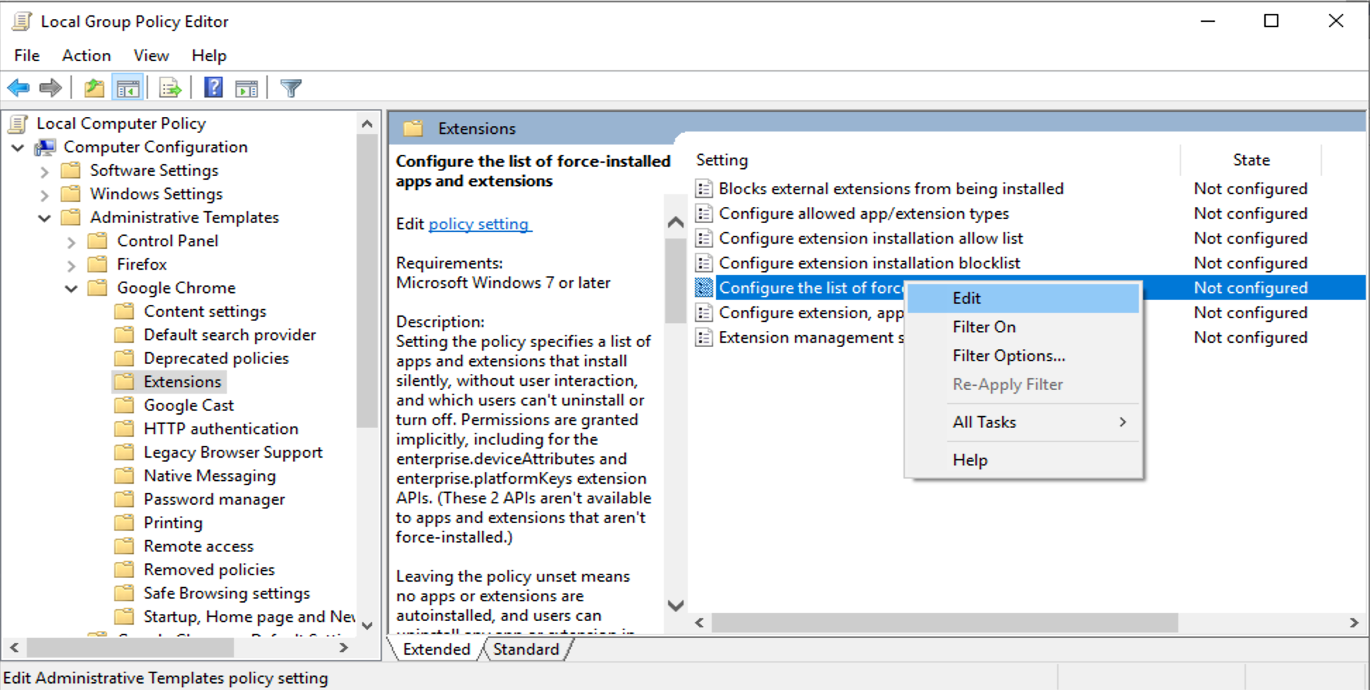The height and width of the screenshot is (690, 1370).
Task: Choose Edit from the context menu
Action: 1023,299
